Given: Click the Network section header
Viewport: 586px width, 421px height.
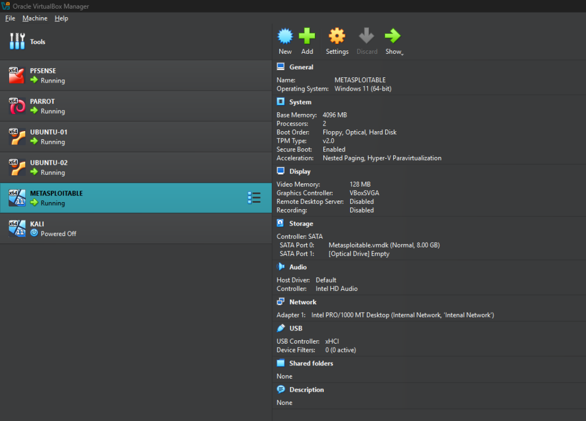Looking at the screenshot, I should (x=303, y=302).
